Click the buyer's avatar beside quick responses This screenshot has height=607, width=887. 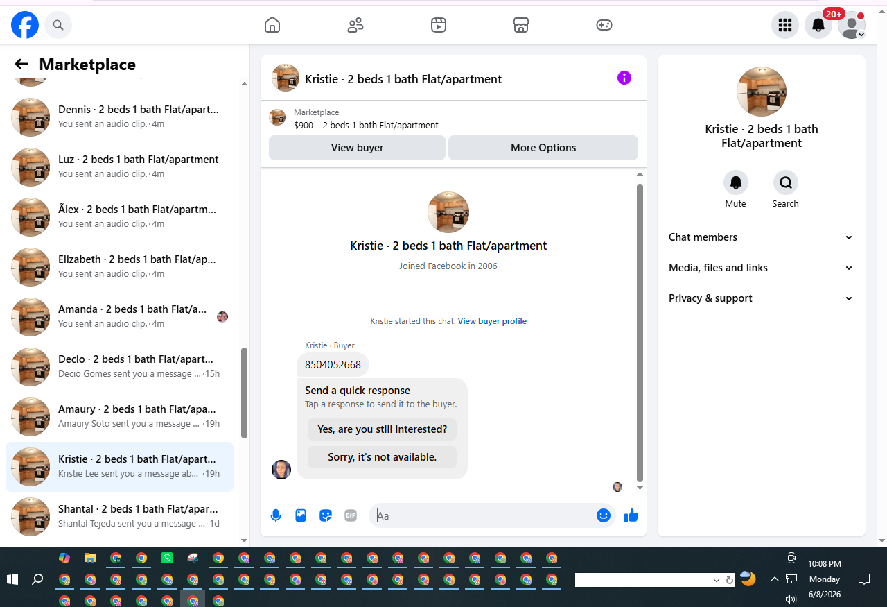tap(281, 470)
